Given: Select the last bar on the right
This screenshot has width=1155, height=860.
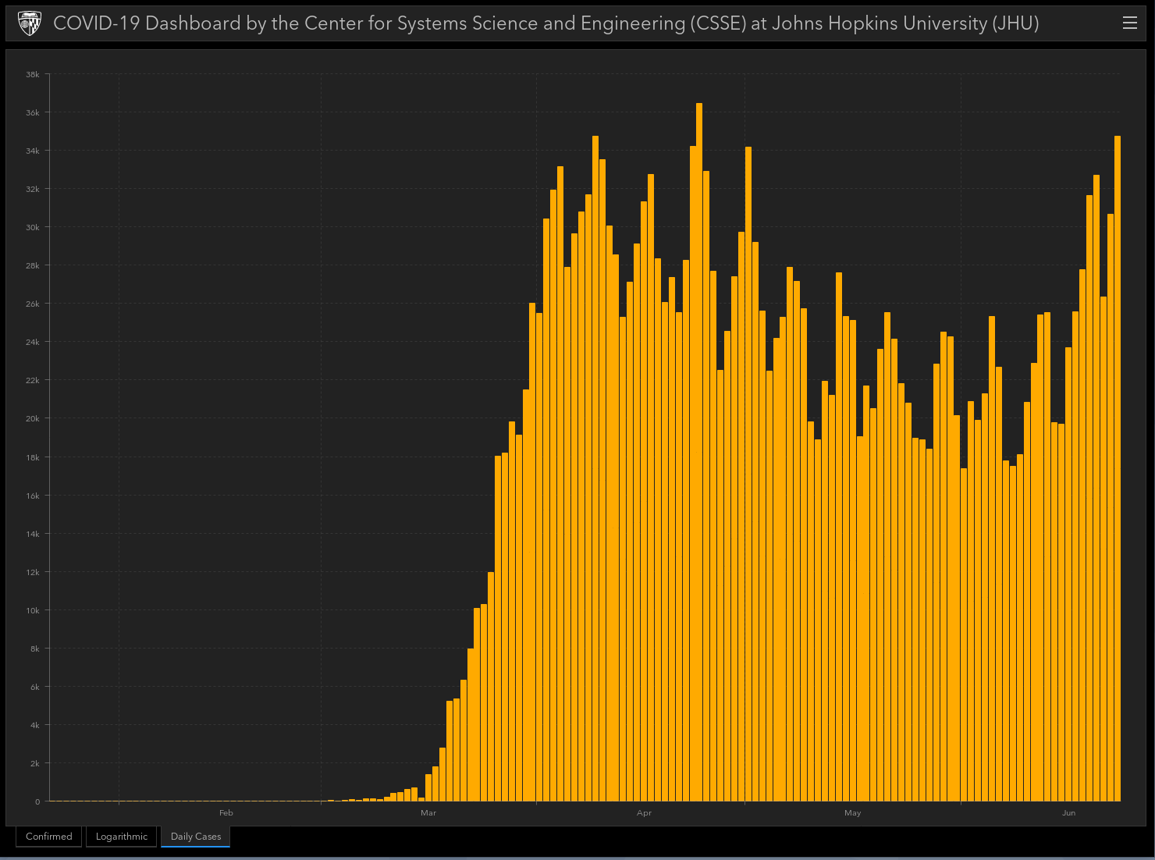Looking at the screenshot, I should pos(1118,468).
